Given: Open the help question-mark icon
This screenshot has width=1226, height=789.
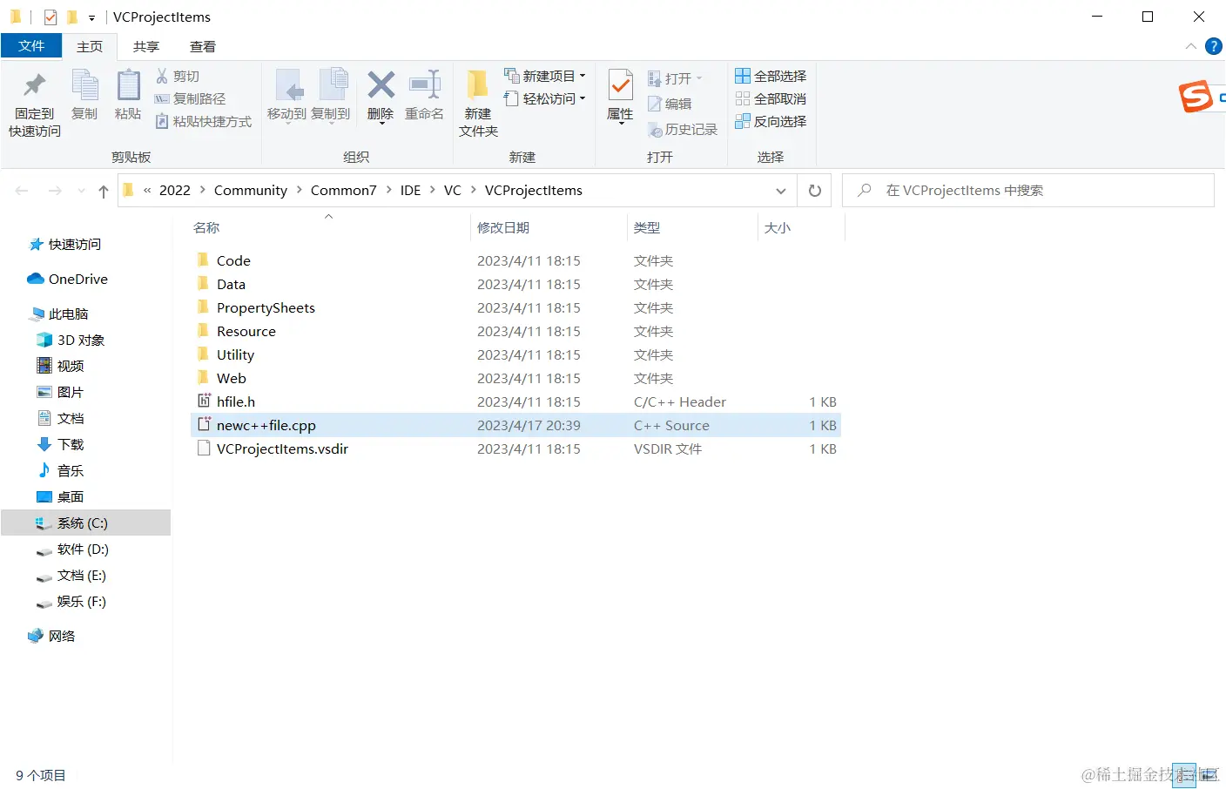Looking at the screenshot, I should pyautogui.click(x=1213, y=46).
